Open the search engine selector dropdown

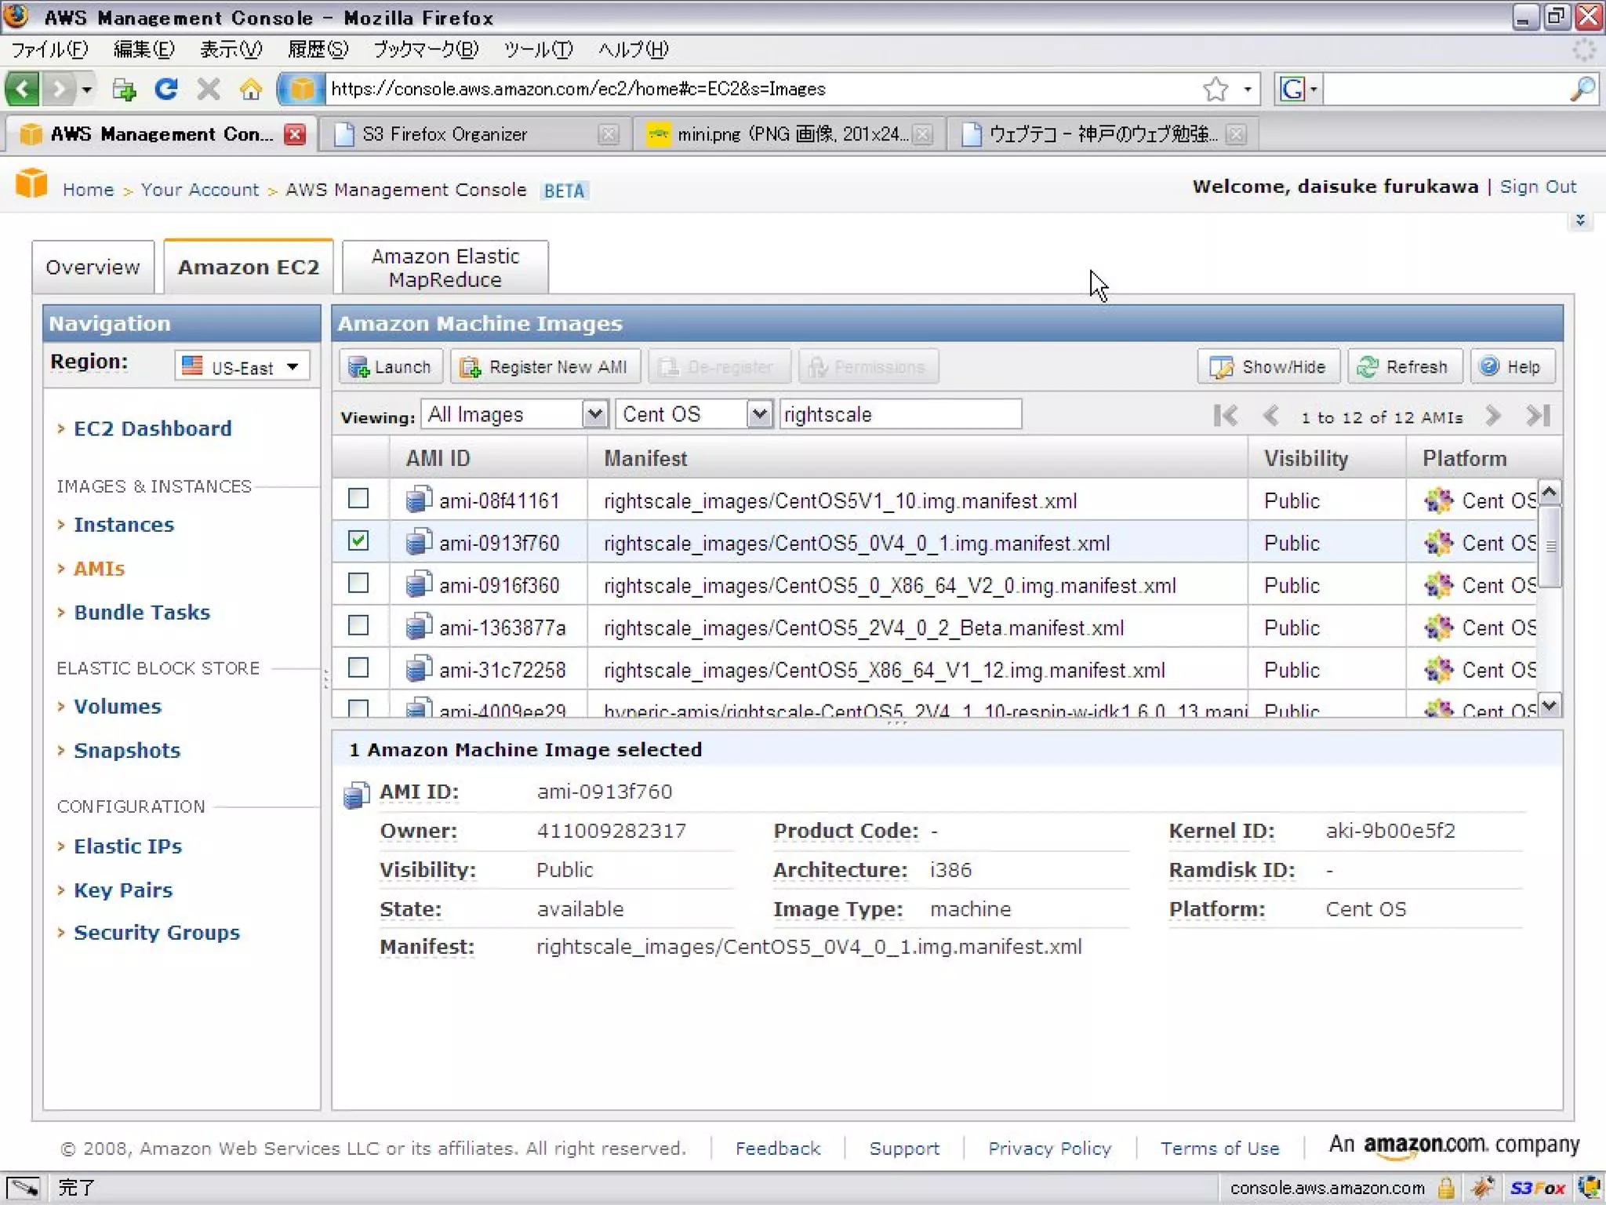pos(1314,89)
